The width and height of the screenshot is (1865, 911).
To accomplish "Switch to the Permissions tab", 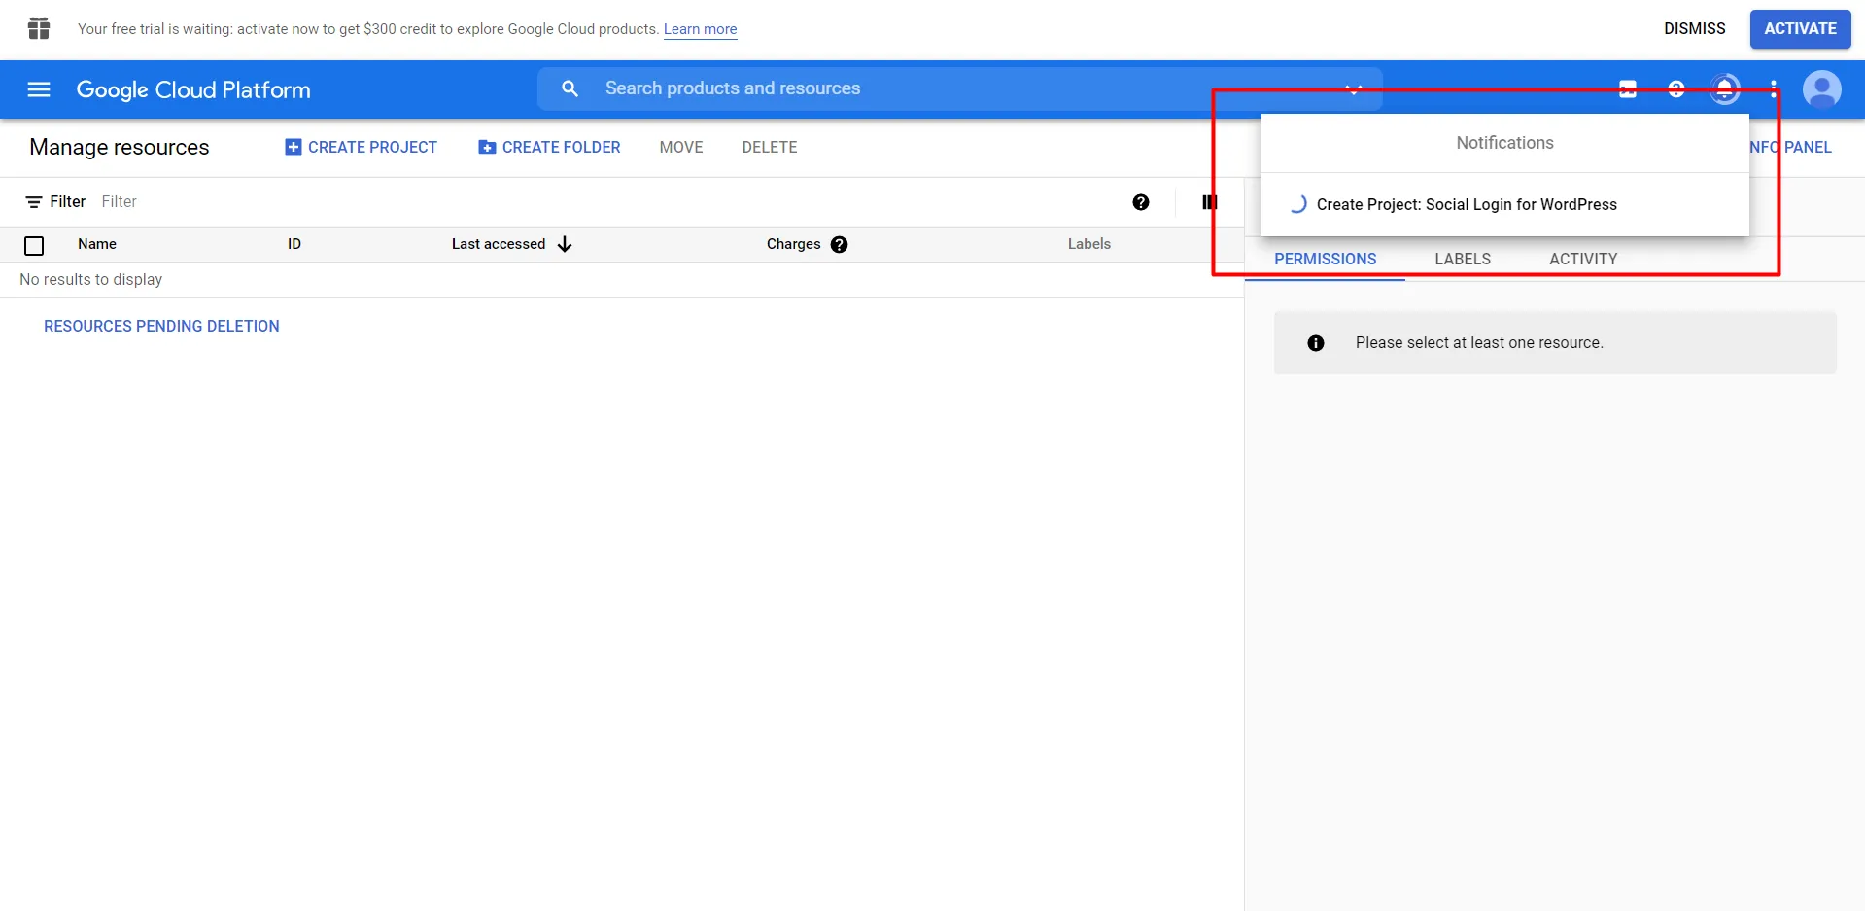I will coord(1326,259).
